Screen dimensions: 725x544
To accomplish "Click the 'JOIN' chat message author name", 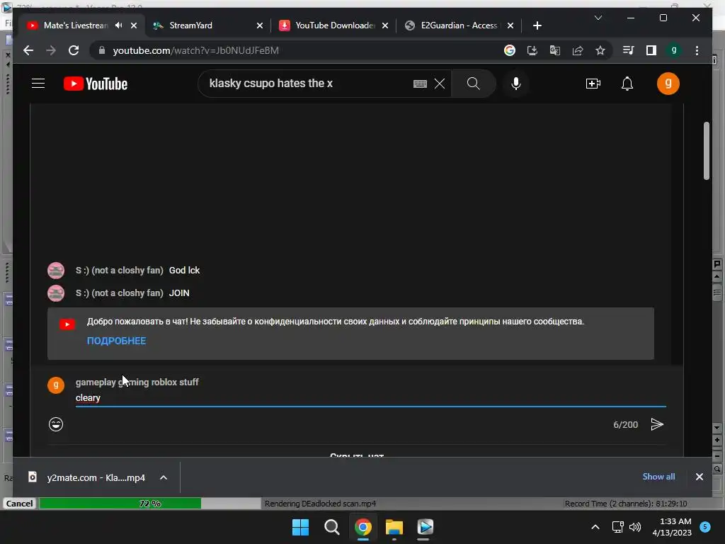I will (119, 293).
